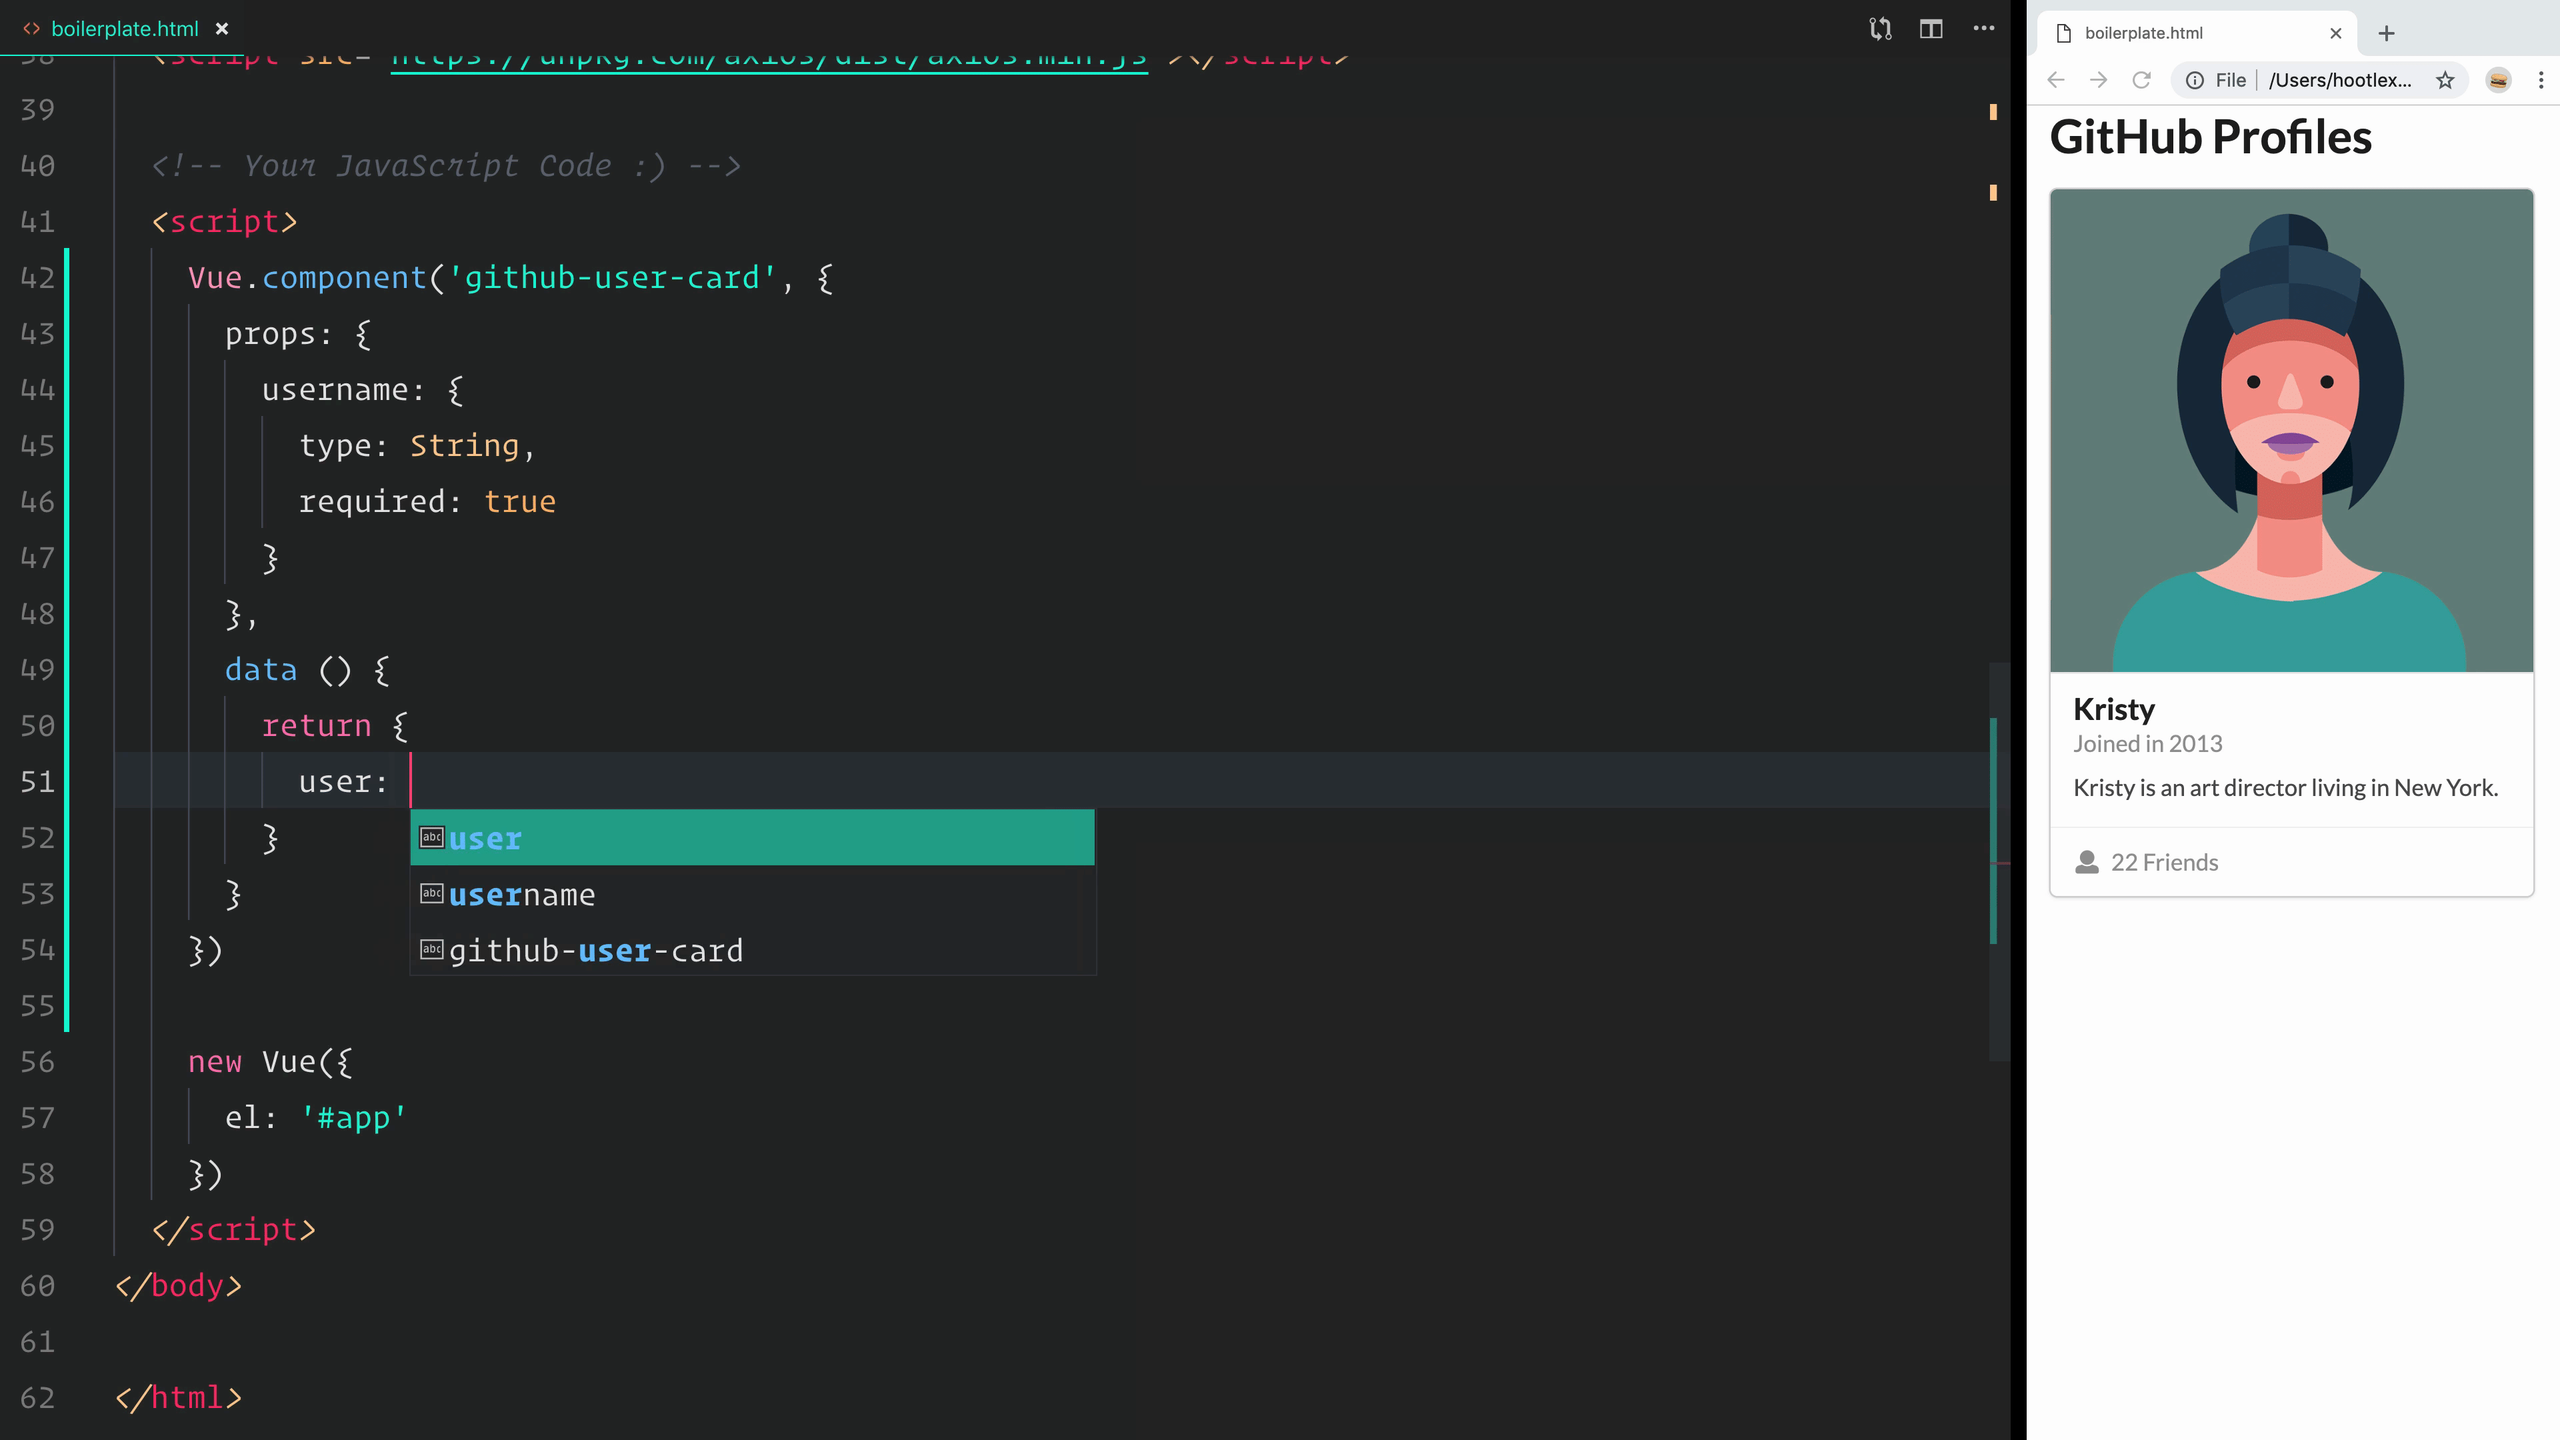
Task: Open a new browser tab with the plus button
Action: click(x=2386, y=33)
